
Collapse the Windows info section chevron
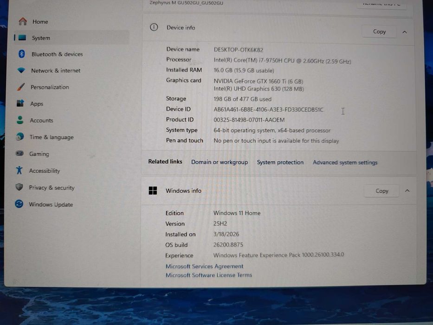407,191
